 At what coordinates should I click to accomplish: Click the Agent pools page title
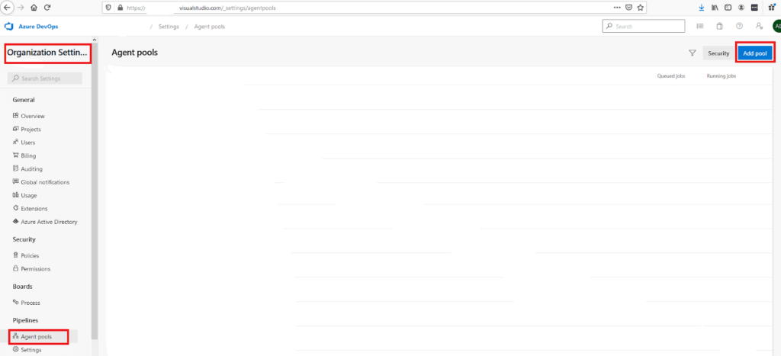[134, 53]
